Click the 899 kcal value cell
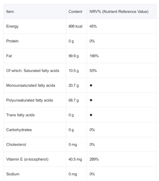The width and height of the screenshot is (159, 181). coord(75,26)
